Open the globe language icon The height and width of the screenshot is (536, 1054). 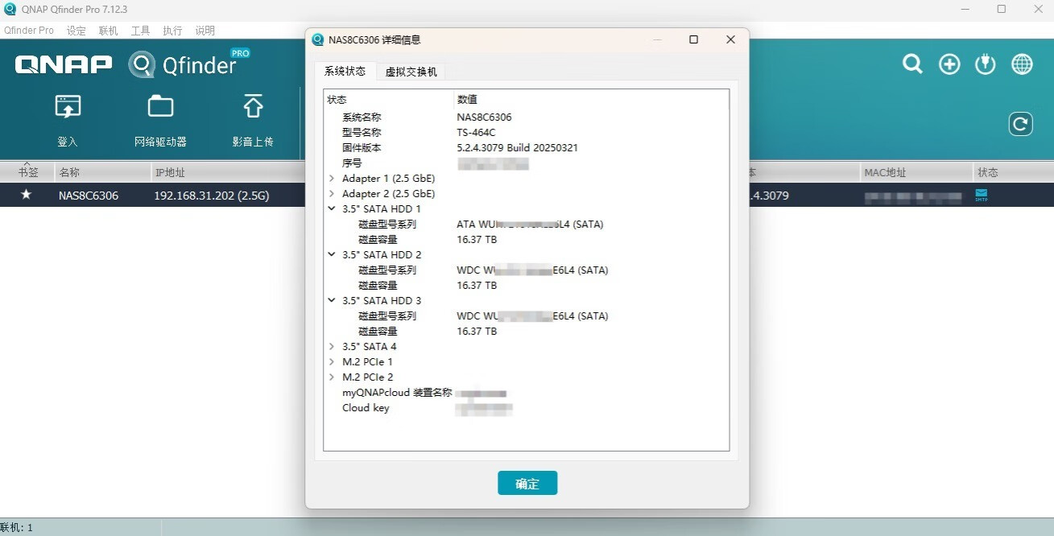click(1022, 64)
